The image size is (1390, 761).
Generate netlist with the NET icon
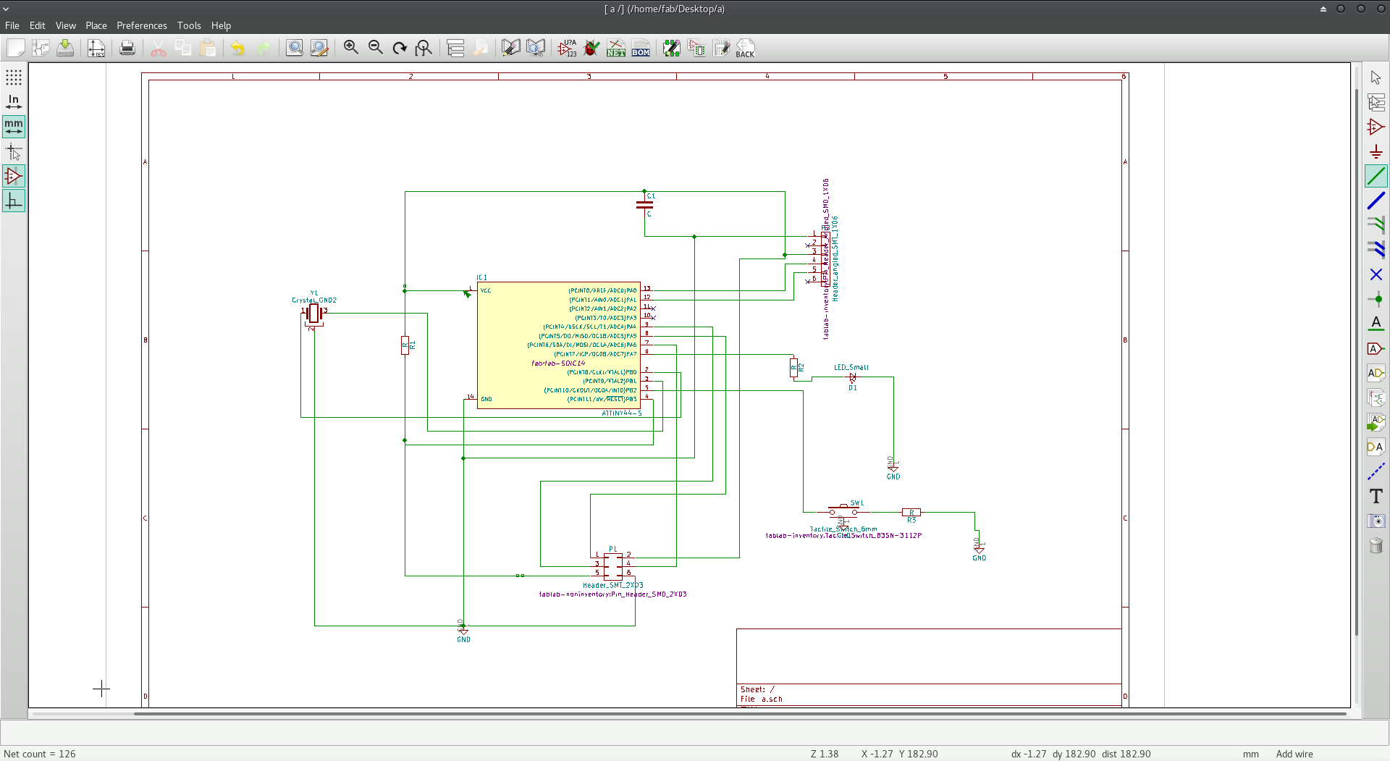coord(616,48)
